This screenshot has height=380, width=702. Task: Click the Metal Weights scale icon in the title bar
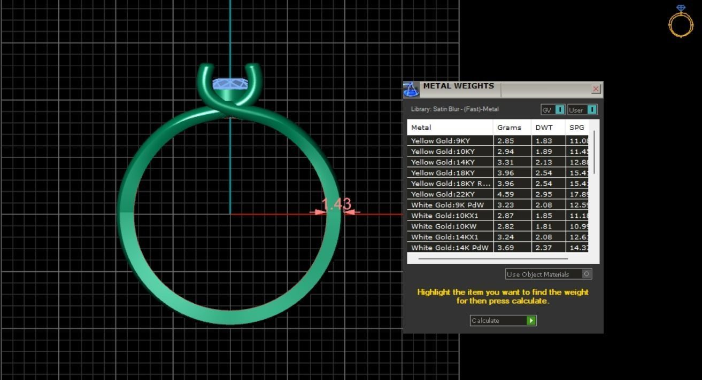click(x=411, y=90)
